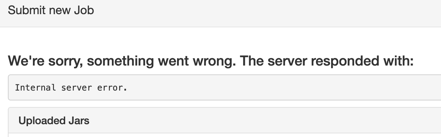The height and width of the screenshot is (137, 441).
Task: Click the word "new" in the page title
Action: click(60, 10)
